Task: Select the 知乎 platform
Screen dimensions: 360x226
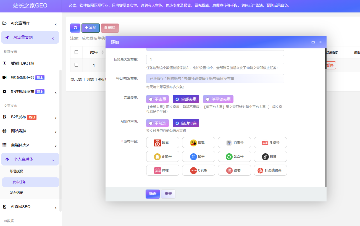Action: [x=199, y=156]
